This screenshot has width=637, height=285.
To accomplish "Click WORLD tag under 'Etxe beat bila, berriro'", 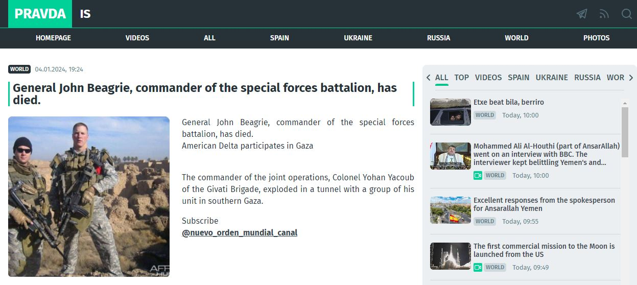I will (485, 115).
